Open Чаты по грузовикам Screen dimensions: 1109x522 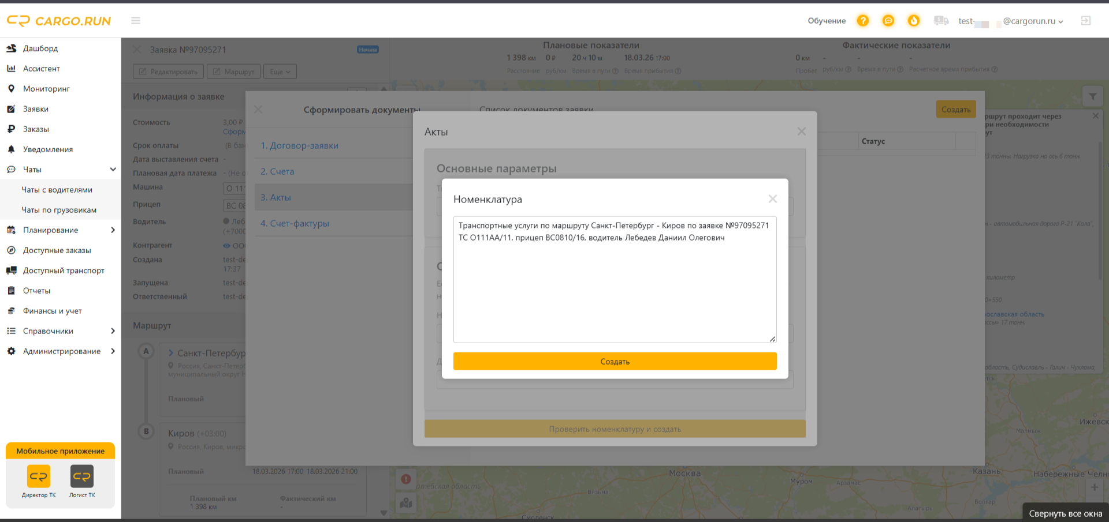pos(59,210)
